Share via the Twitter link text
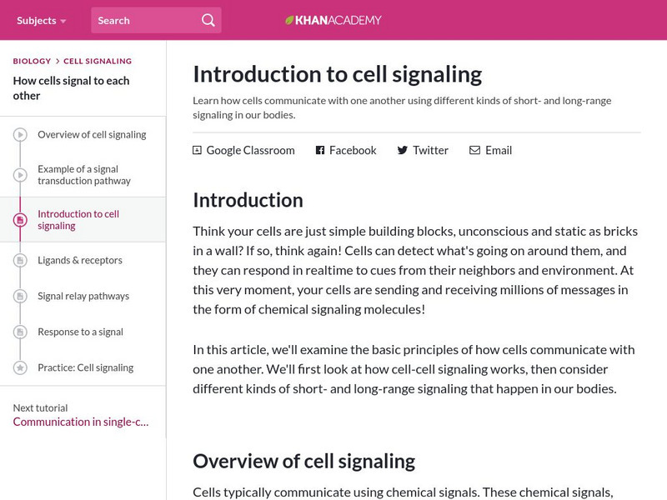The image size is (667, 500). click(x=430, y=151)
